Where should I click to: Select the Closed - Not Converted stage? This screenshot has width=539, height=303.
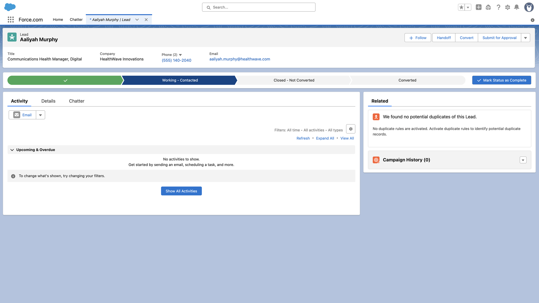[x=294, y=80]
